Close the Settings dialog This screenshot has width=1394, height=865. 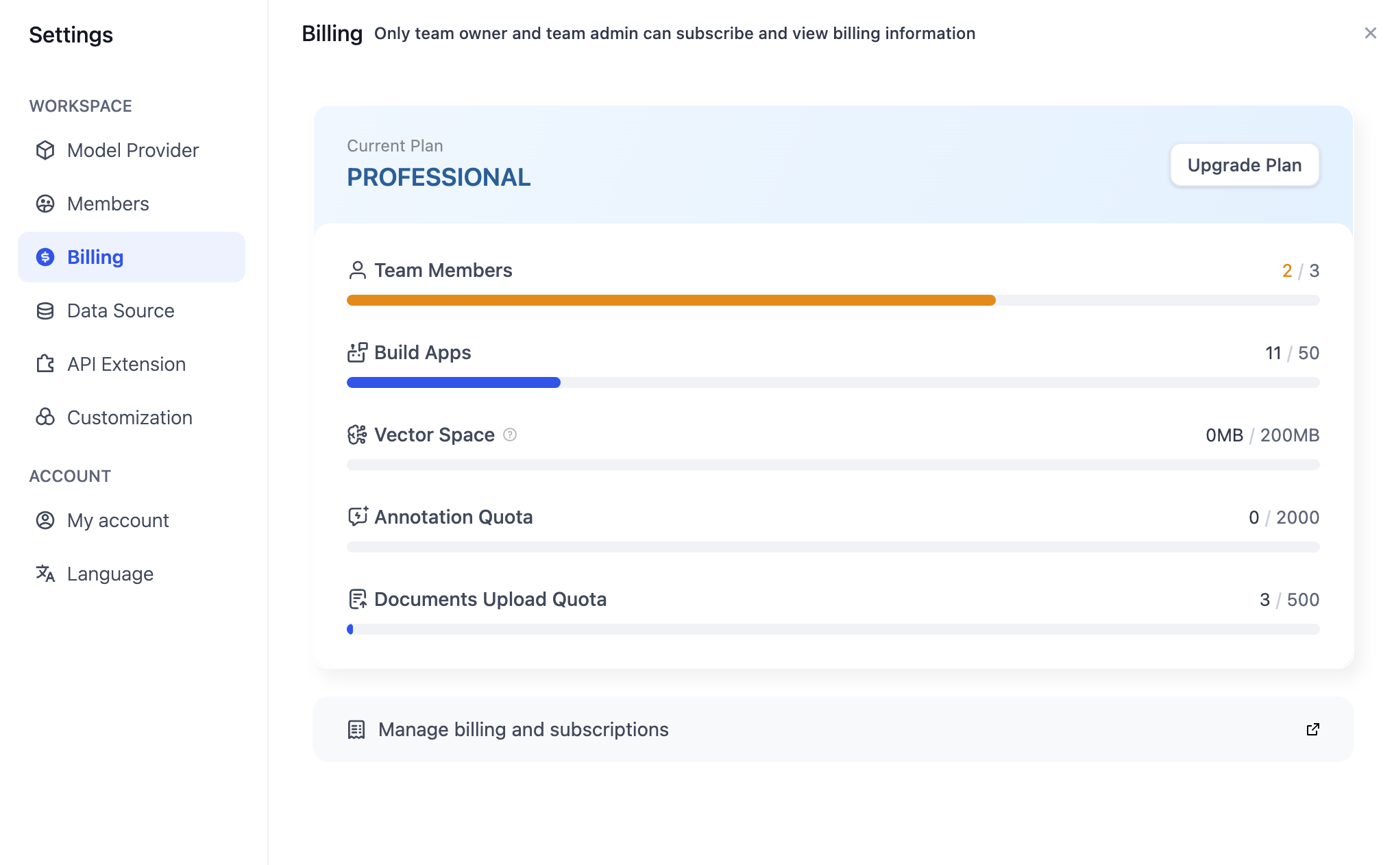point(1370,33)
